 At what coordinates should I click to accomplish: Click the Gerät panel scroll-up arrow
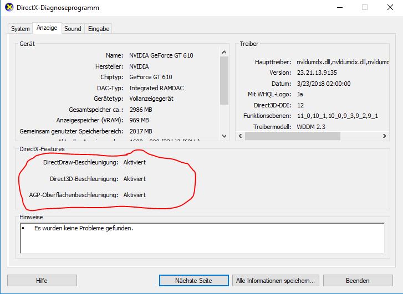[224, 52]
